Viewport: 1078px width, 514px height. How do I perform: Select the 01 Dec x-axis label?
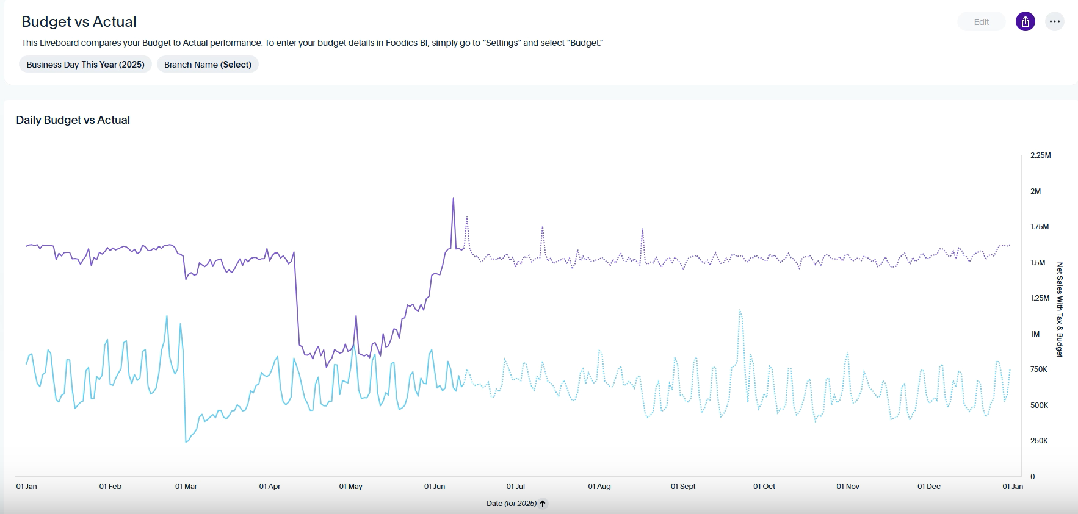[928, 487]
